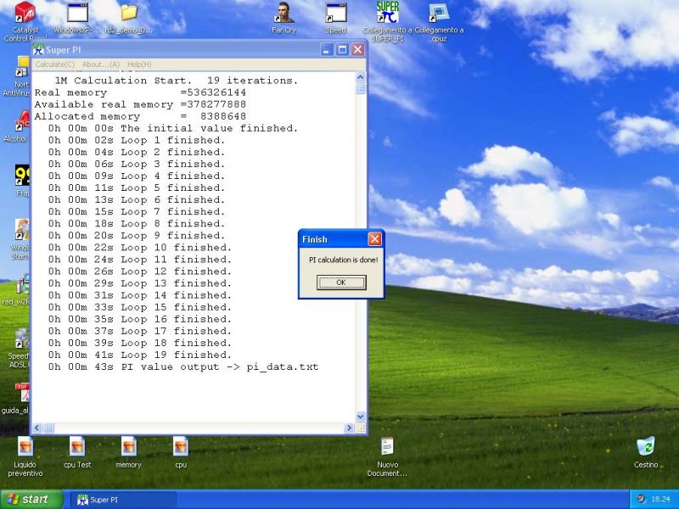
Task: Click the taskbar clock showing 18.24
Action: [660, 499]
